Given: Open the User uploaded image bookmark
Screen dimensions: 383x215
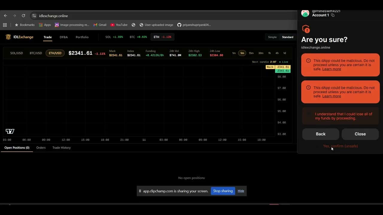Looking at the screenshot, I should pos(156,25).
